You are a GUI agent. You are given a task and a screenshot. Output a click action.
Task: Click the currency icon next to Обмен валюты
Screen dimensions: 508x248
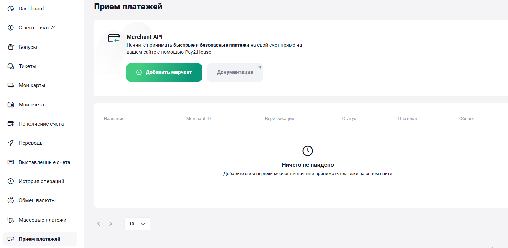tap(10, 200)
